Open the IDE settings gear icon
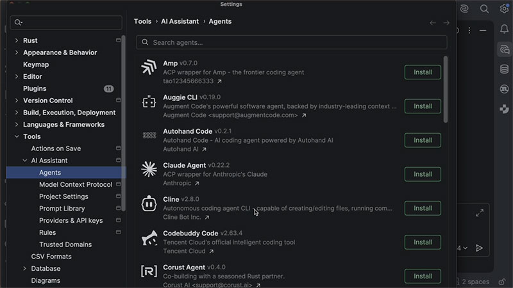The image size is (513, 288). (504, 9)
